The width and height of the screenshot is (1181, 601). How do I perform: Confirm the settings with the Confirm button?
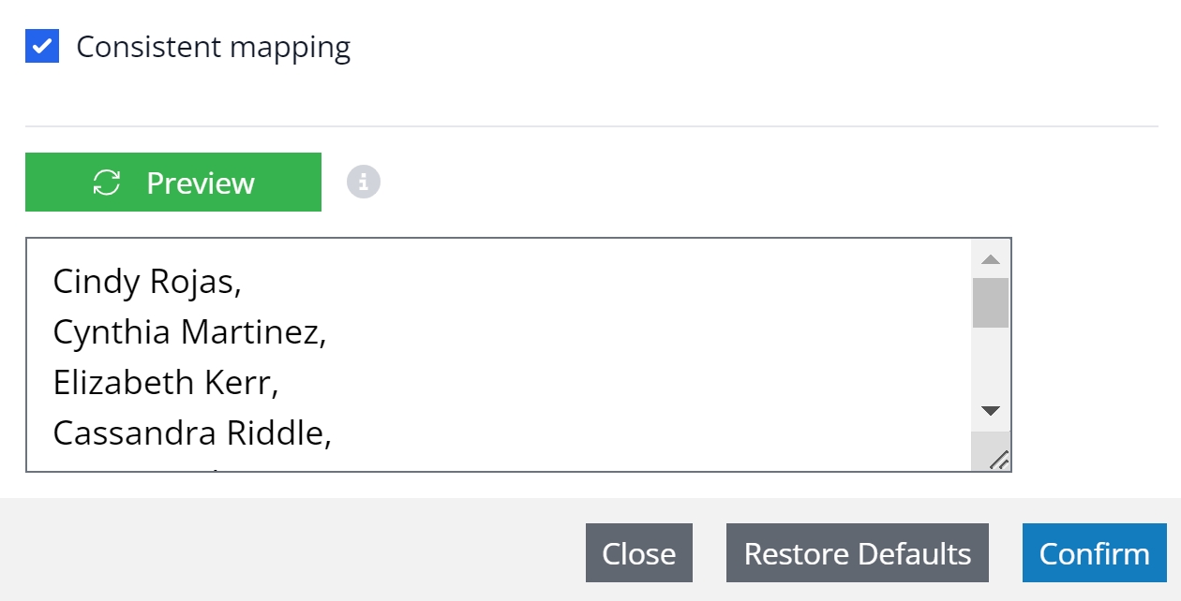[x=1094, y=553]
